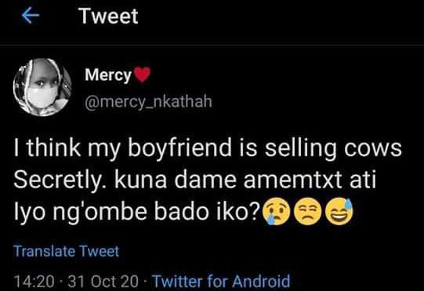This screenshot has width=424, height=291.
Task: Click the crying face emoji
Action: (x=277, y=212)
